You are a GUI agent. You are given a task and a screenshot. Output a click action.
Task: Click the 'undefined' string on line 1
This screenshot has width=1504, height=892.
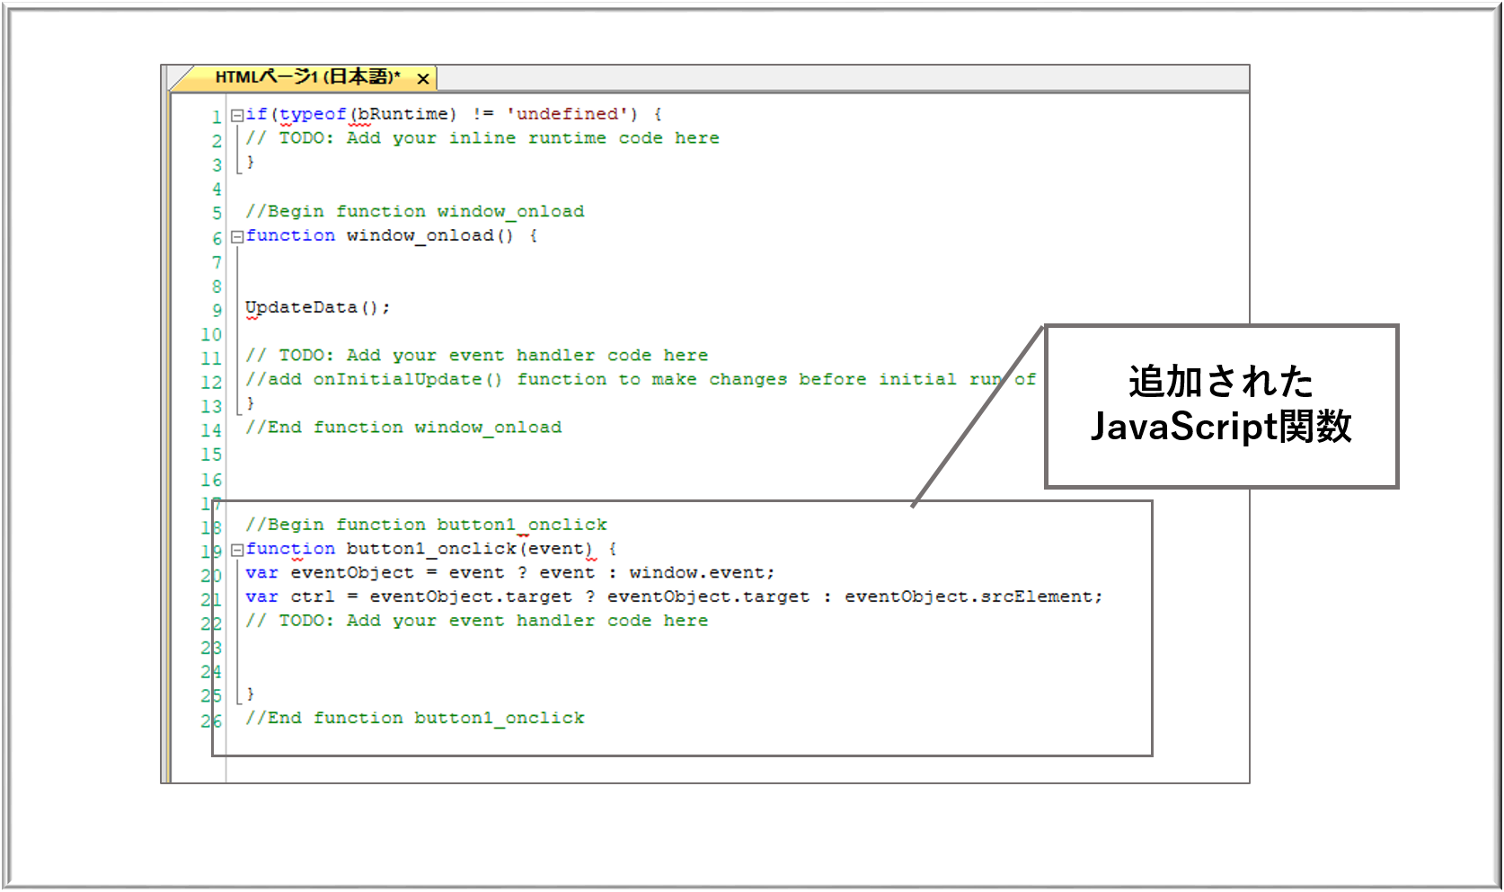[567, 114]
